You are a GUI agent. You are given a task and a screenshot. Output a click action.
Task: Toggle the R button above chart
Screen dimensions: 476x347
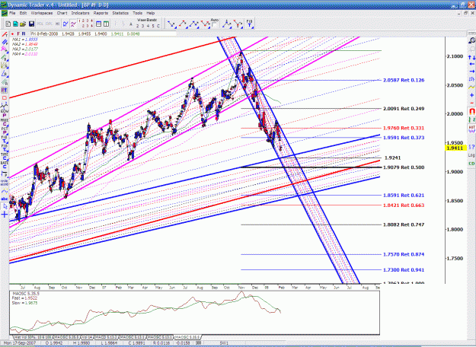point(24,34)
